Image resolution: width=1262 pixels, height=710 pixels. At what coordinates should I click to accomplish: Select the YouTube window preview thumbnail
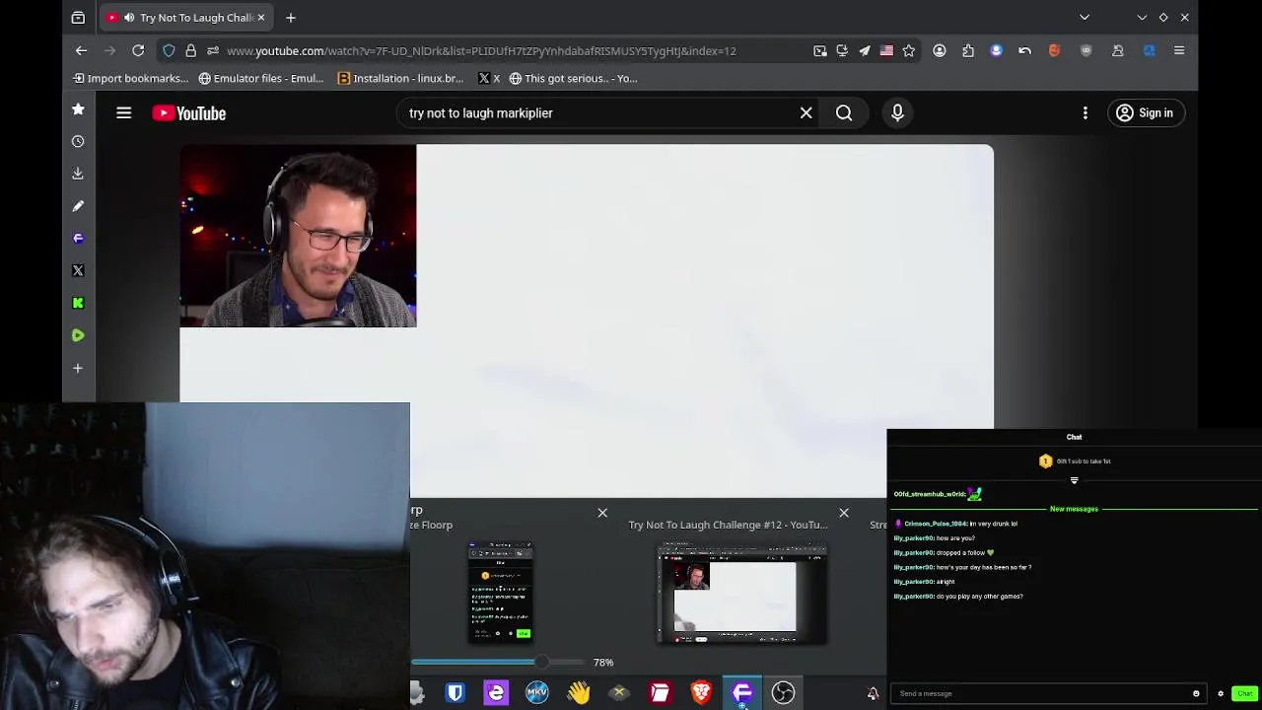coord(741,594)
